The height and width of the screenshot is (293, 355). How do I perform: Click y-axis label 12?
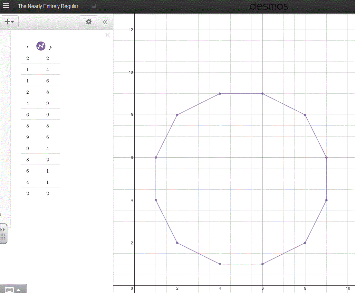tap(131, 30)
